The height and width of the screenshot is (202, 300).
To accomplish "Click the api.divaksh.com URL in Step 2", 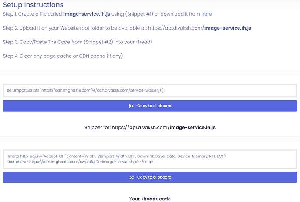I will tap(175, 28).
